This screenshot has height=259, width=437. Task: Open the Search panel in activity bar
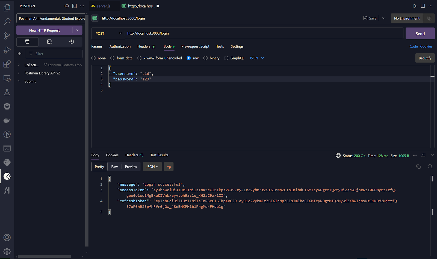pos(7,22)
